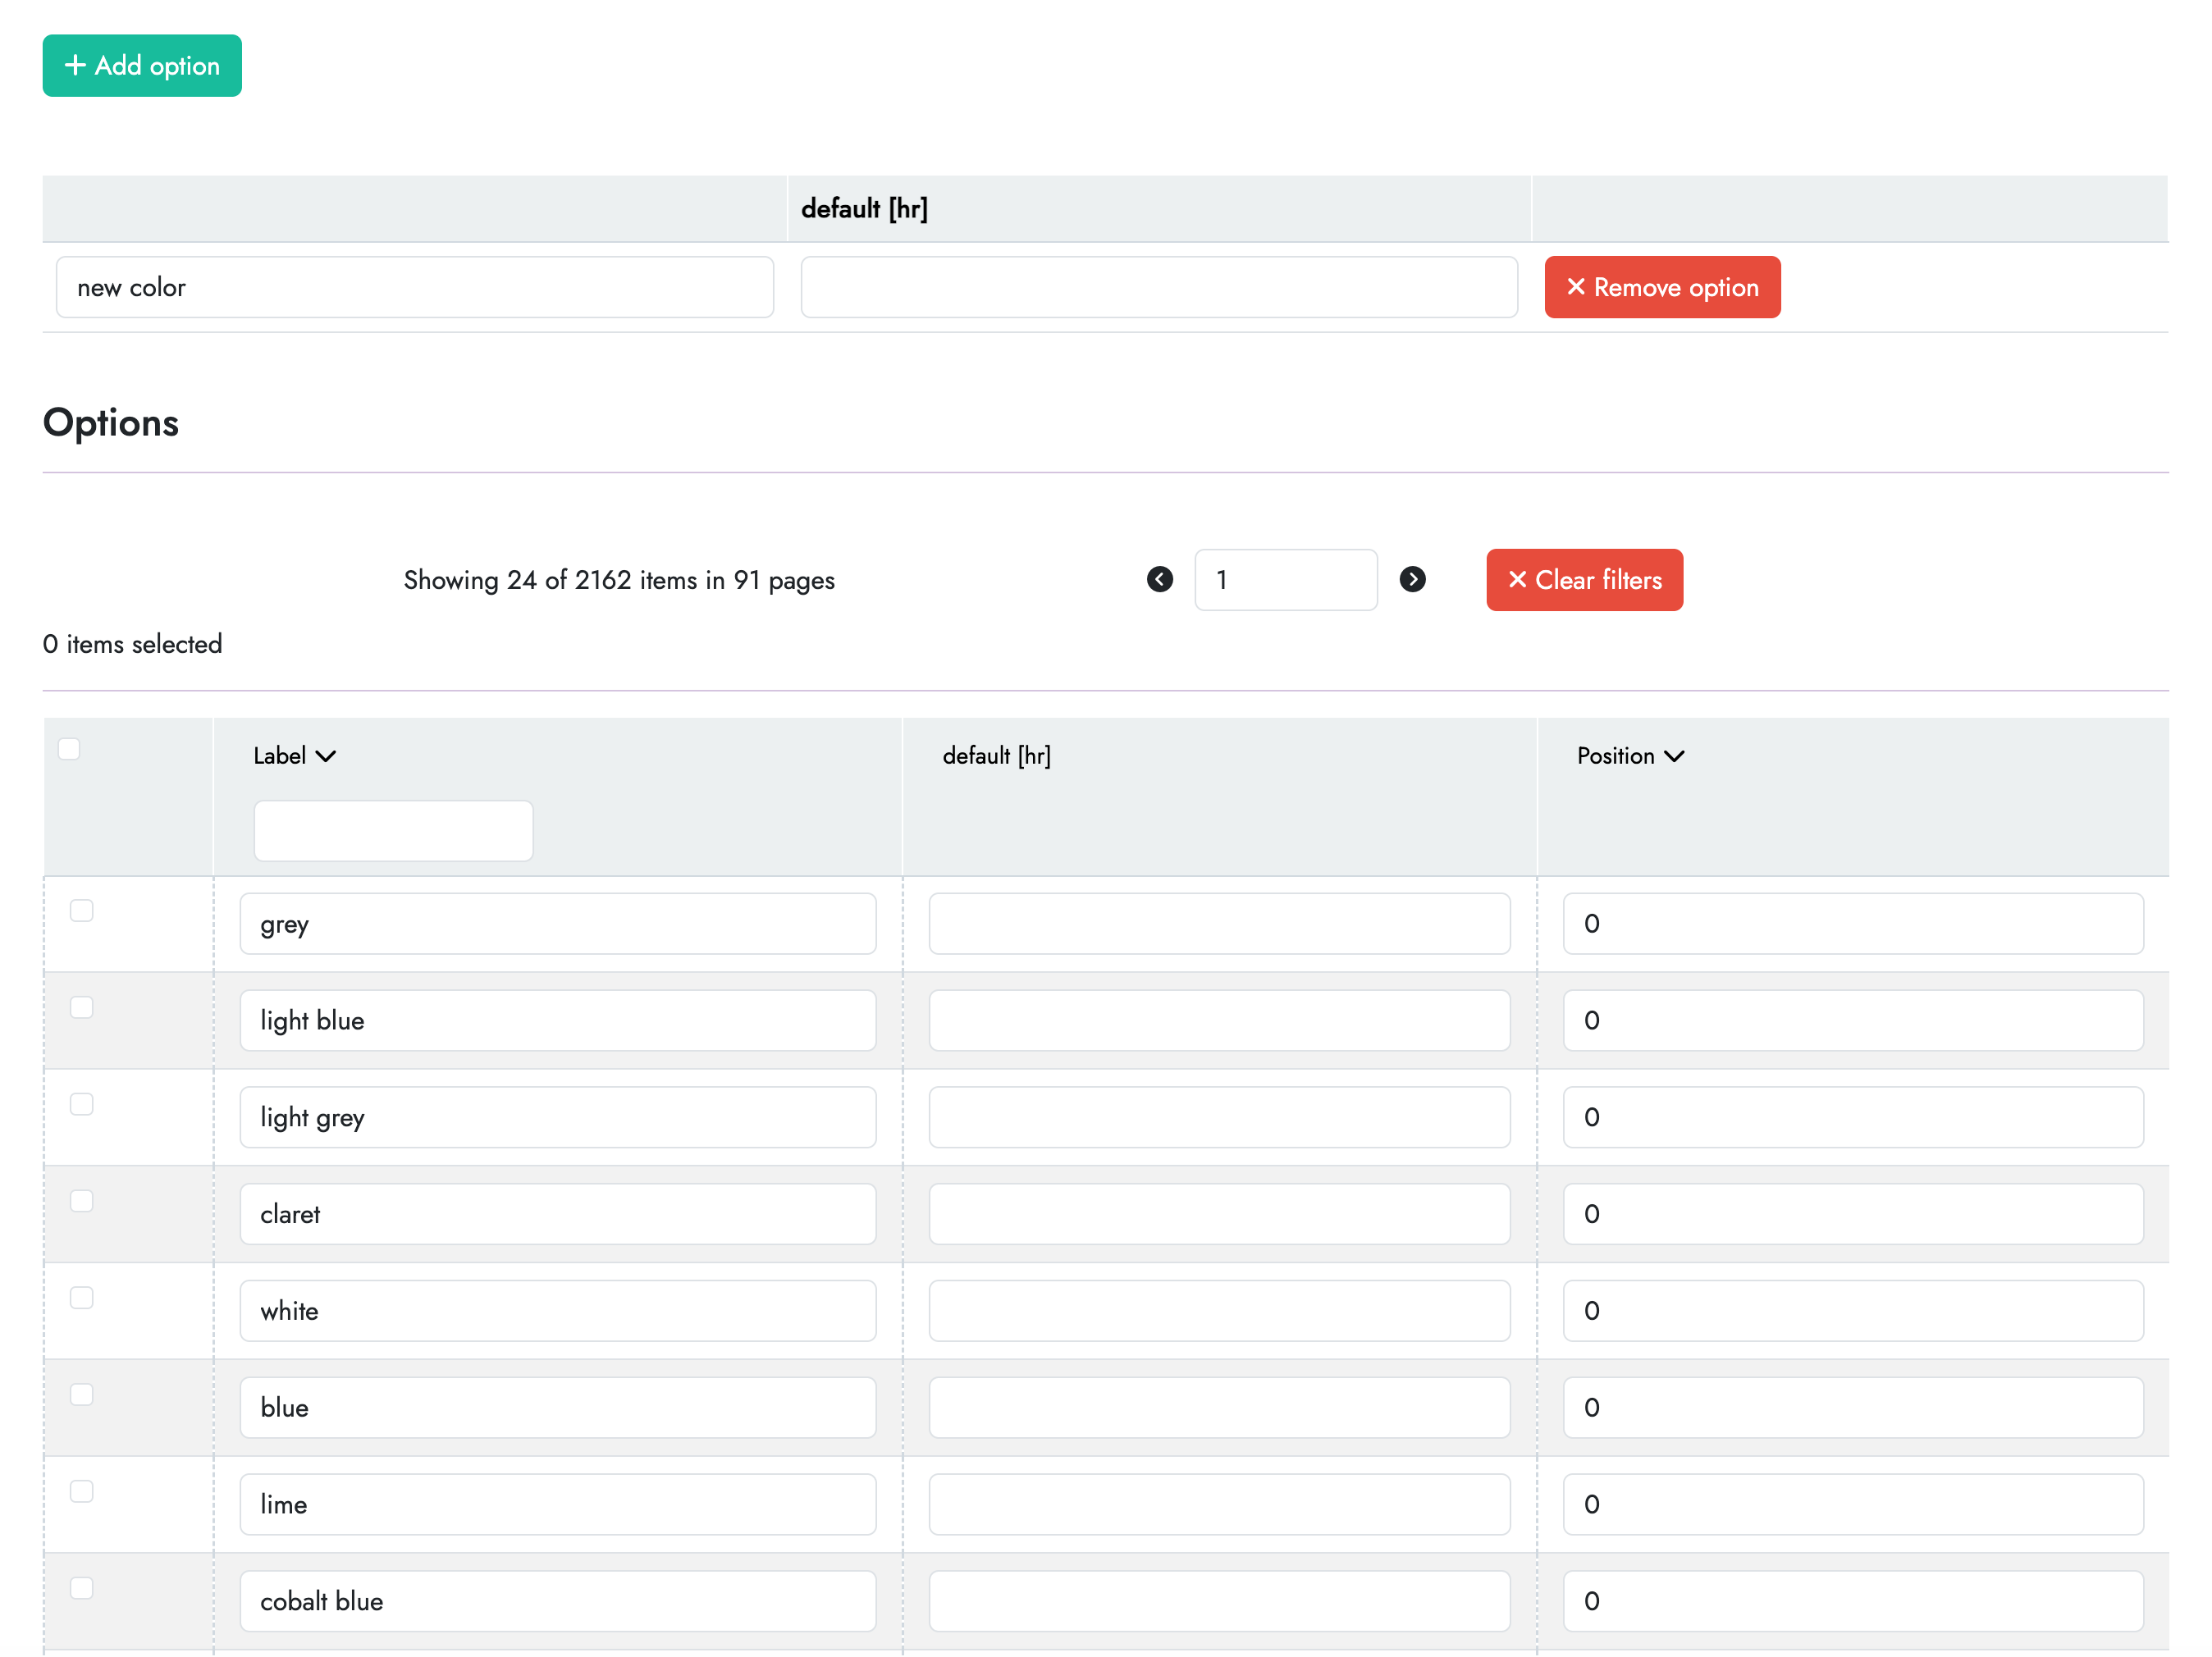Go to next page arrow icon
The image size is (2212, 1657).
1412,580
